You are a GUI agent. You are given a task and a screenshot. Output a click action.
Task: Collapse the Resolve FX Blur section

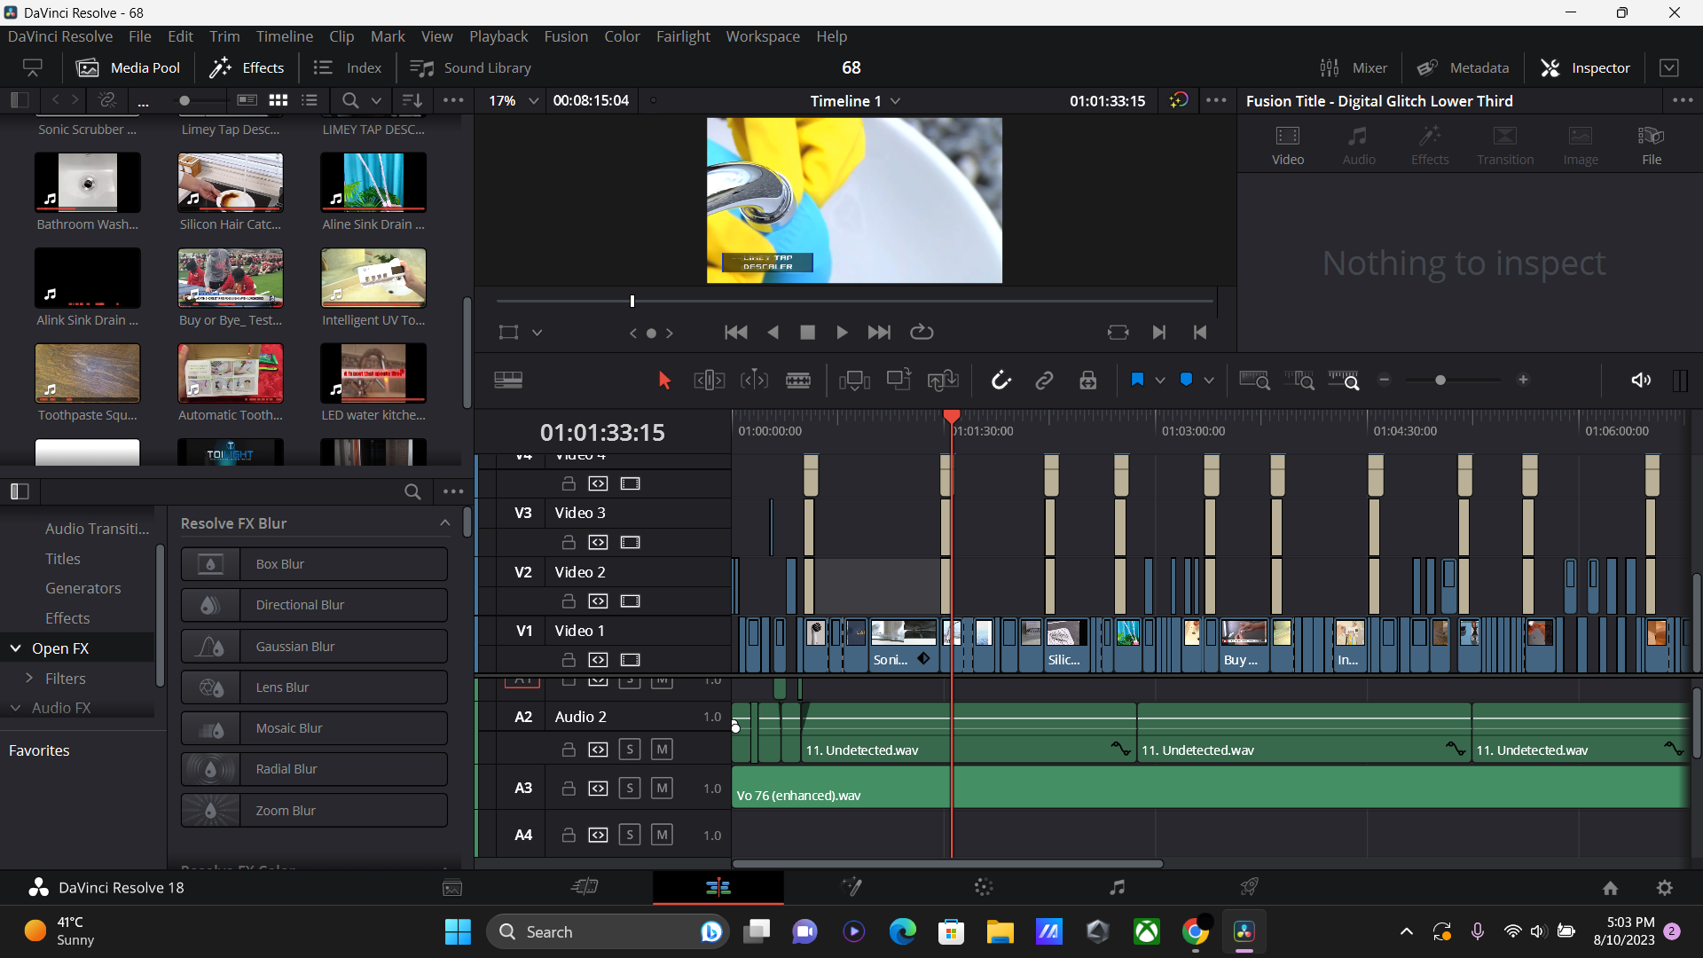pyautogui.click(x=444, y=523)
